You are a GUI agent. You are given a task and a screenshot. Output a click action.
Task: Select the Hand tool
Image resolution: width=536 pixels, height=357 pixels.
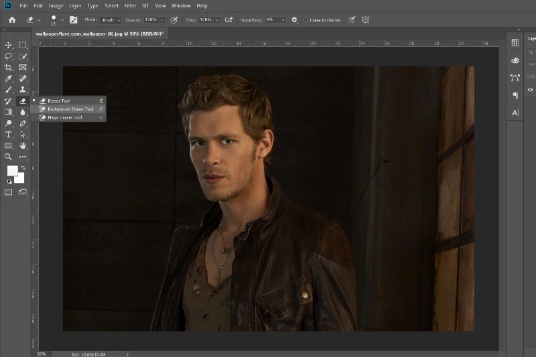pyautogui.click(x=23, y=145)
